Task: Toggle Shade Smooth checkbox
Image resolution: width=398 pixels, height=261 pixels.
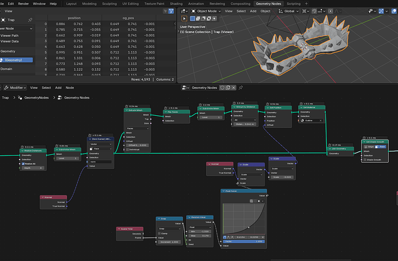Action: [365, 160]
